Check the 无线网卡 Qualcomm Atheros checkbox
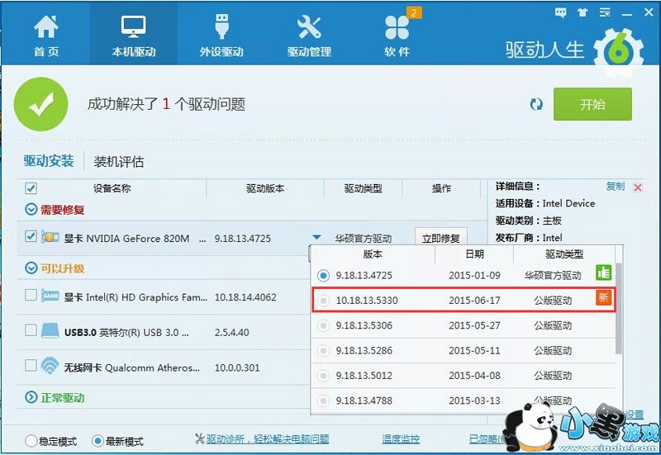Image resolution: width=661 pixels, height=455 pixels. pos(31,364)
